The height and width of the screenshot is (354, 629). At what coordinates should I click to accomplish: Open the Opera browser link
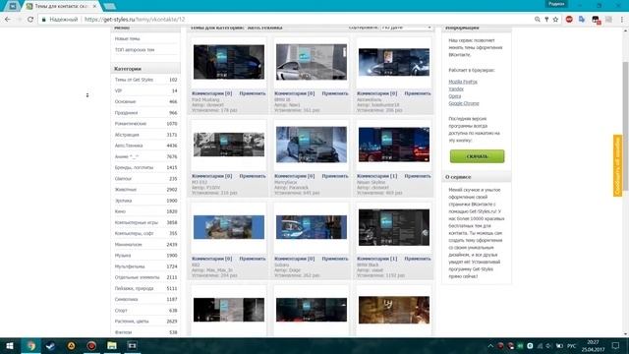(x=454, y=96)
